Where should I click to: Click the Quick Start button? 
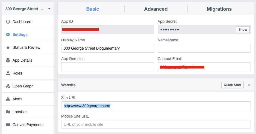point(232,85)
